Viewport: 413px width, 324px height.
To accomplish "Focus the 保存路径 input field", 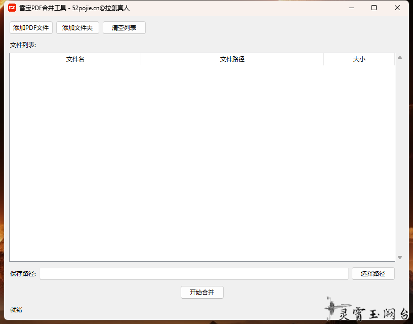I will click(x=194, y=274).
